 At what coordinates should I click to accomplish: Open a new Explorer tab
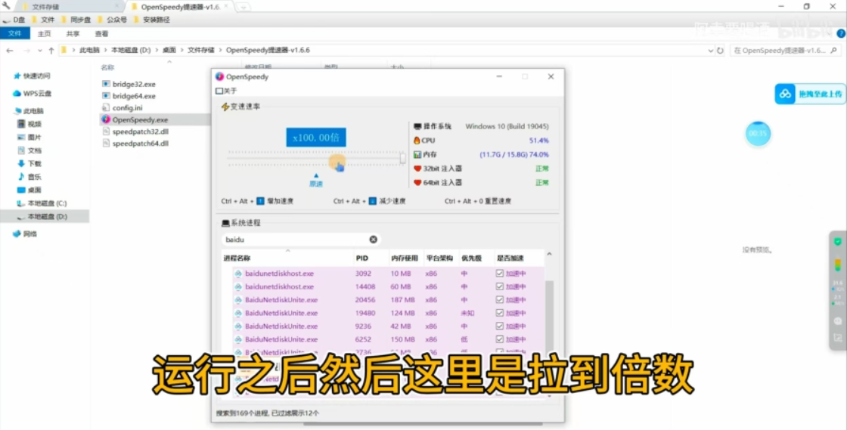click(x=243, y=7)
